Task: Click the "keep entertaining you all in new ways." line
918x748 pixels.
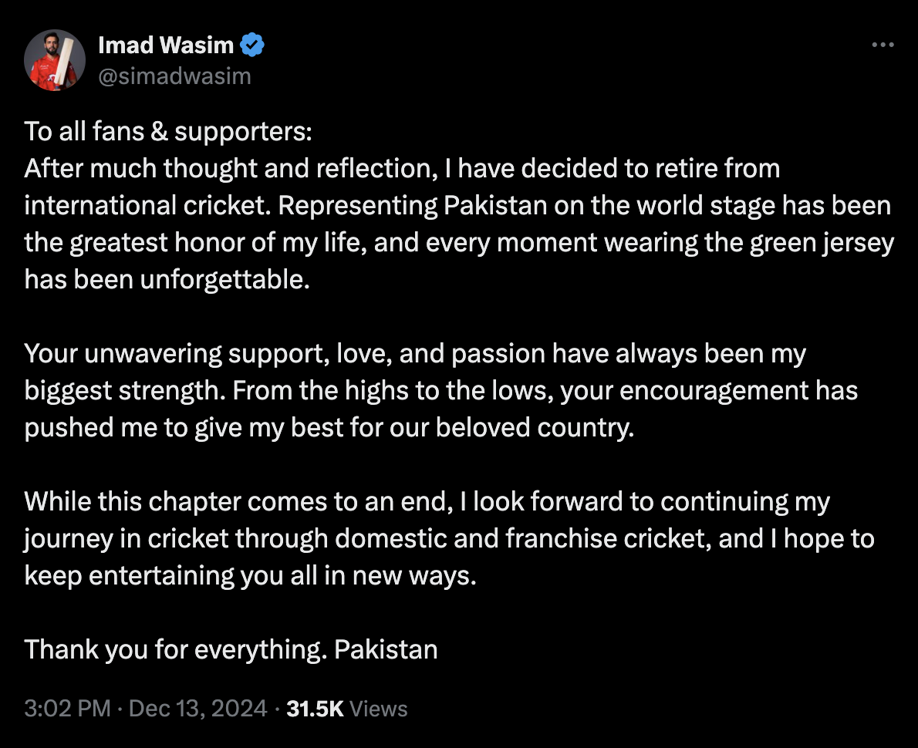Action: pos(251,575)
